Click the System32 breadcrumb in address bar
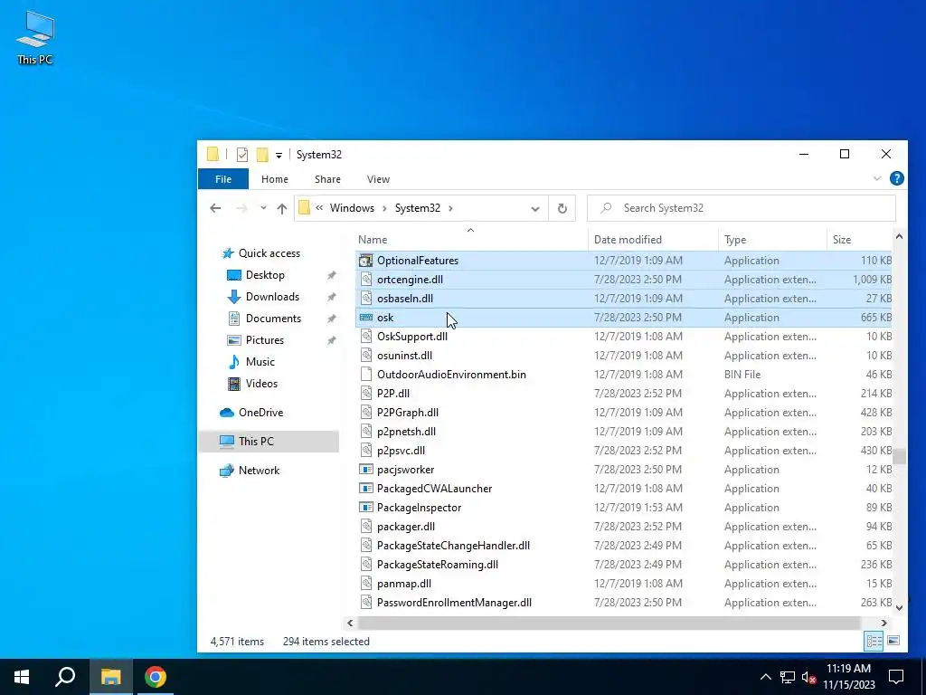The height and width of the screenshot is (695, 926). (x=418, y=208)
